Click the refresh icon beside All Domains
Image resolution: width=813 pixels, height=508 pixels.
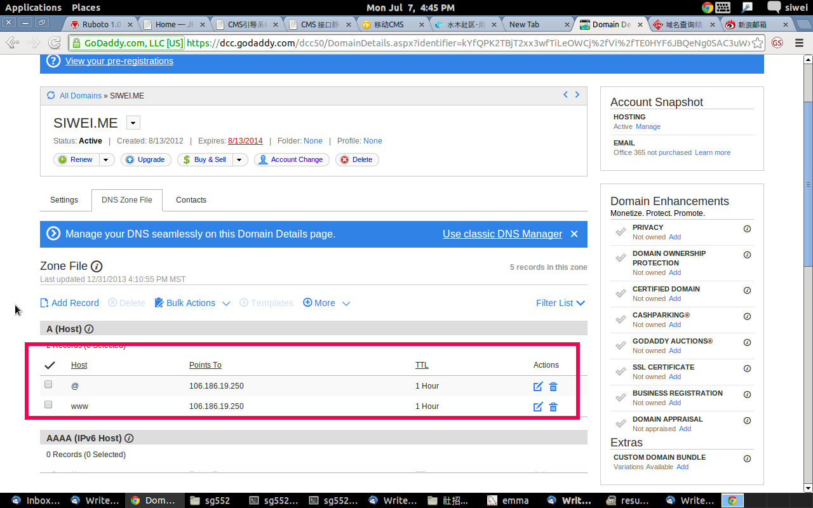51,95
